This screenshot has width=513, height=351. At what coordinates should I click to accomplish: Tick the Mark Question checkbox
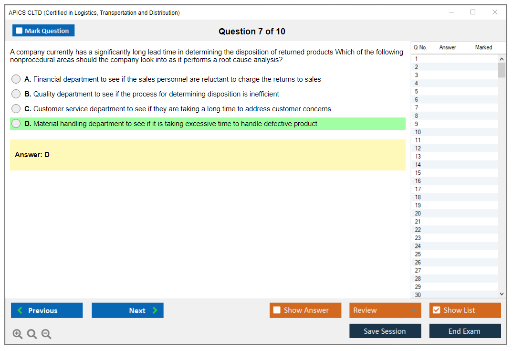20,31
